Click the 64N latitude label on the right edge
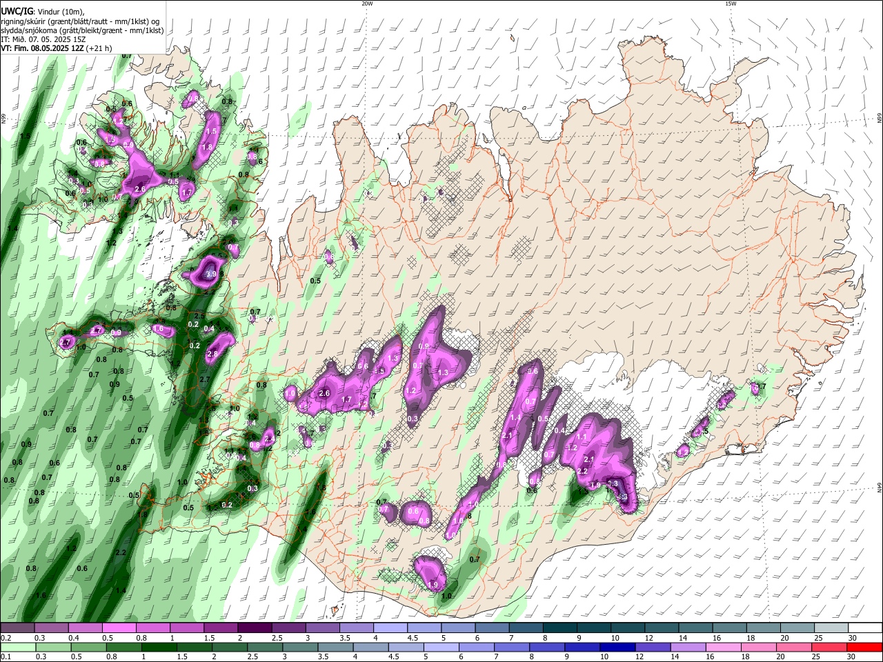The height and width of the screenshot is (662, 883). coord(880,486)
